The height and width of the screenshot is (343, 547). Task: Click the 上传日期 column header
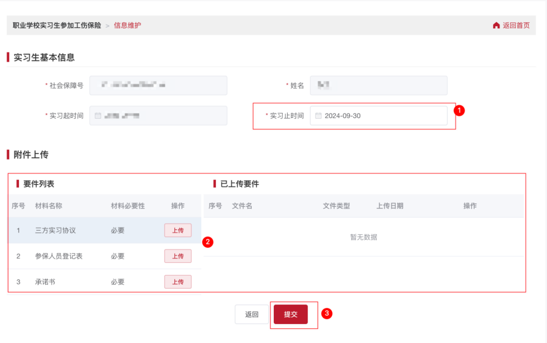pos(390,206)
